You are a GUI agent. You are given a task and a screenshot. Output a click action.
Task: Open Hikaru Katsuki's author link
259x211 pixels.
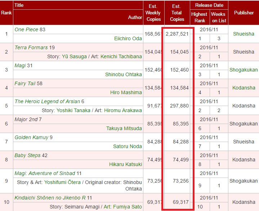(x=125, y=164)
